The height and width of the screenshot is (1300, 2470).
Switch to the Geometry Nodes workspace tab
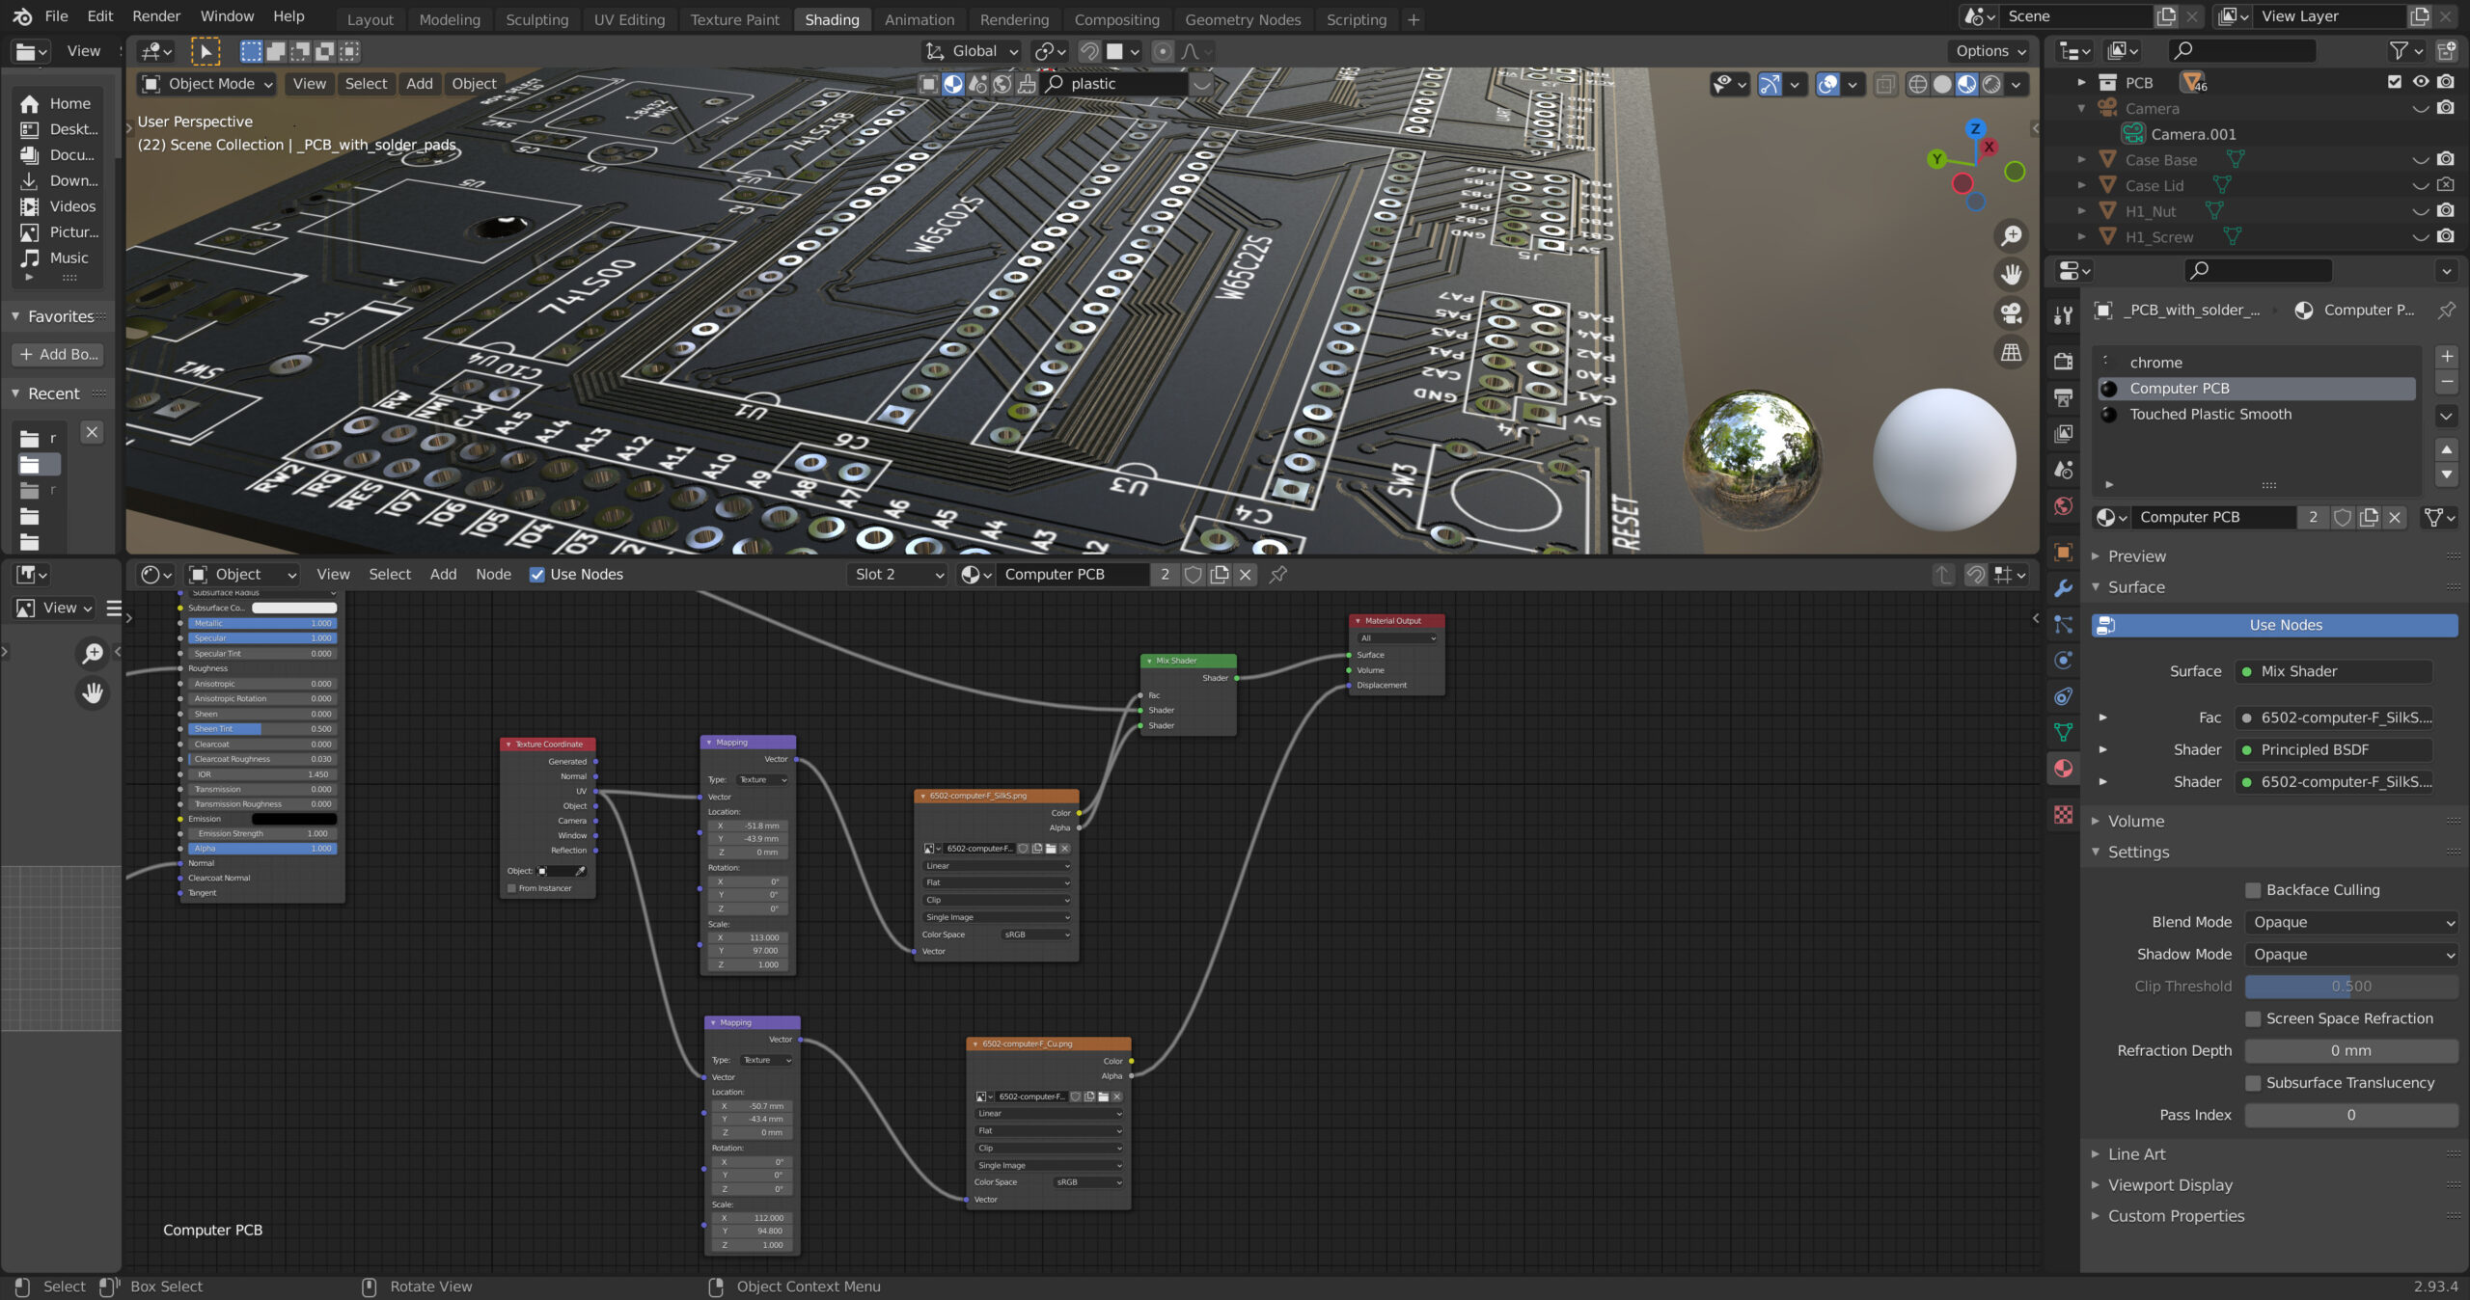tap(1242, 19)
